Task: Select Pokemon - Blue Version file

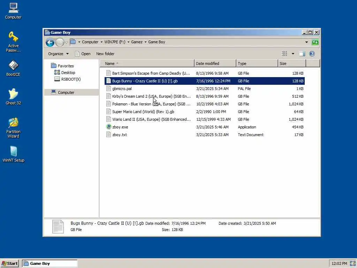Action: (x=204, y=104)
